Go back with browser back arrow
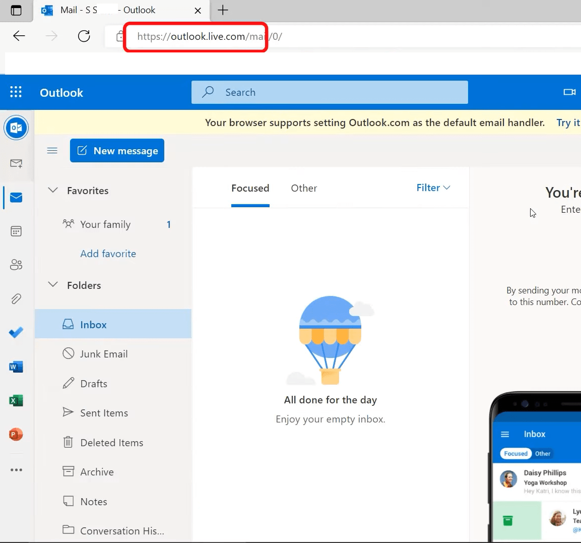Viewport: 581px width, 543px height. click(x=19, y=36)
